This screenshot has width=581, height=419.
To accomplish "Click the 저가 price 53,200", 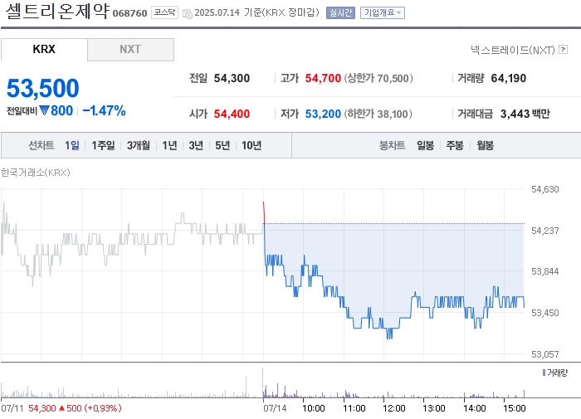I will click(x=323, y=114).
